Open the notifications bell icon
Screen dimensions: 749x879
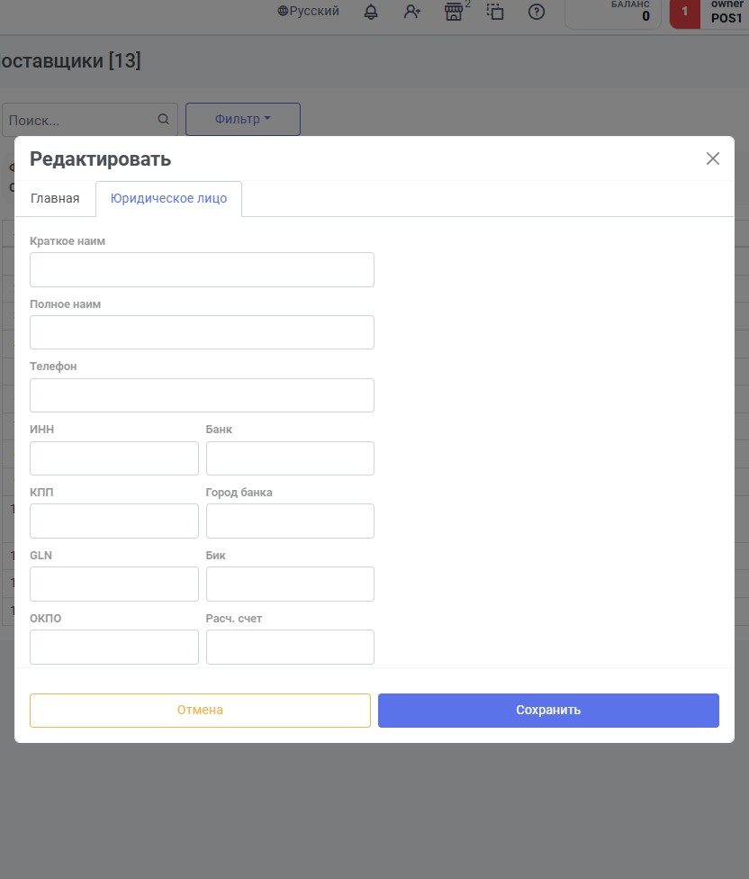click(x=371, y=12)
